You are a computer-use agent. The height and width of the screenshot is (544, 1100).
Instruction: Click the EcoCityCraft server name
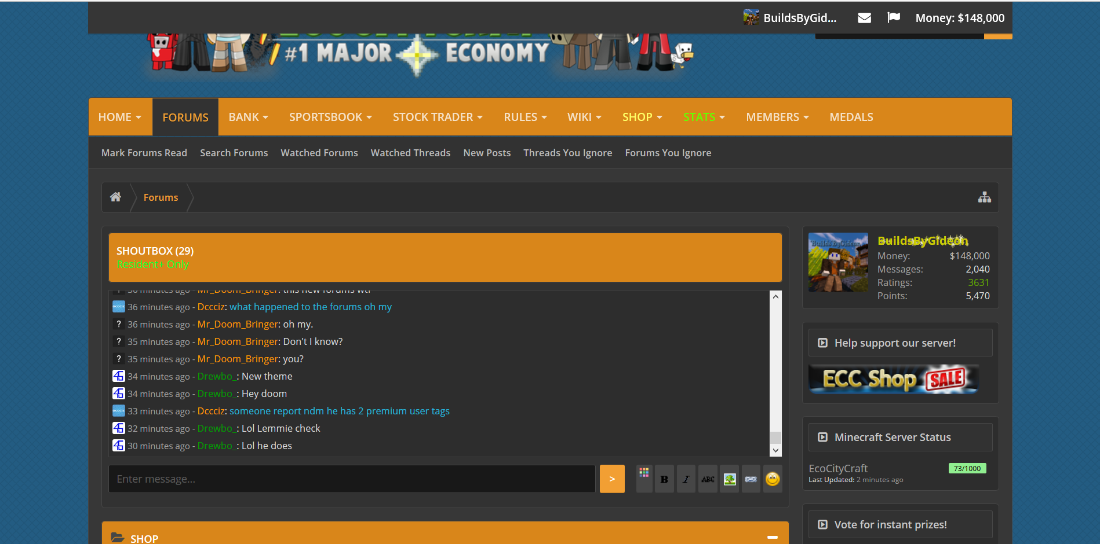[x=838, y=468]
